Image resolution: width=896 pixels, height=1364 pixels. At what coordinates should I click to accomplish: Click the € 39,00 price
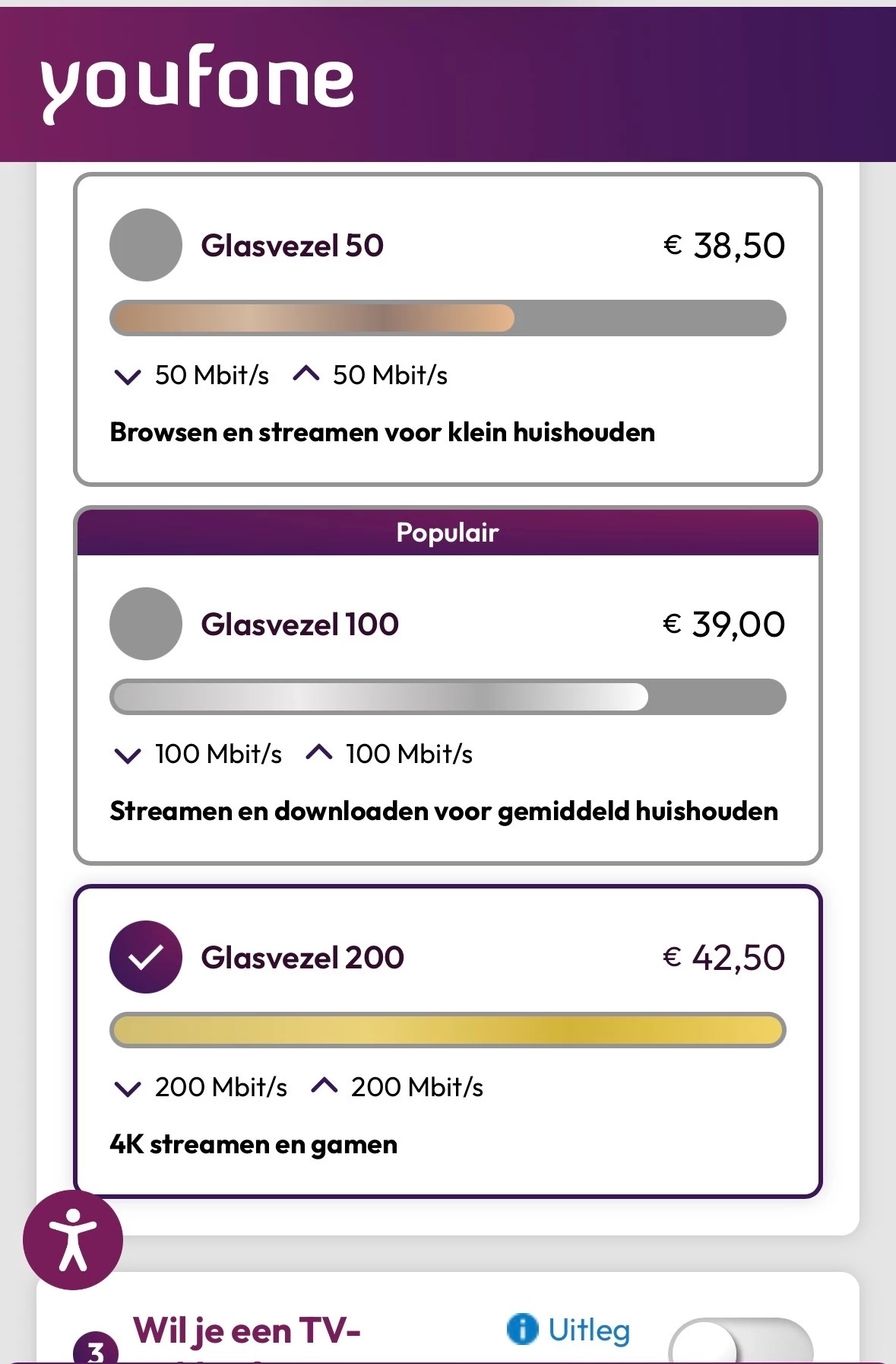coord(723,625)
